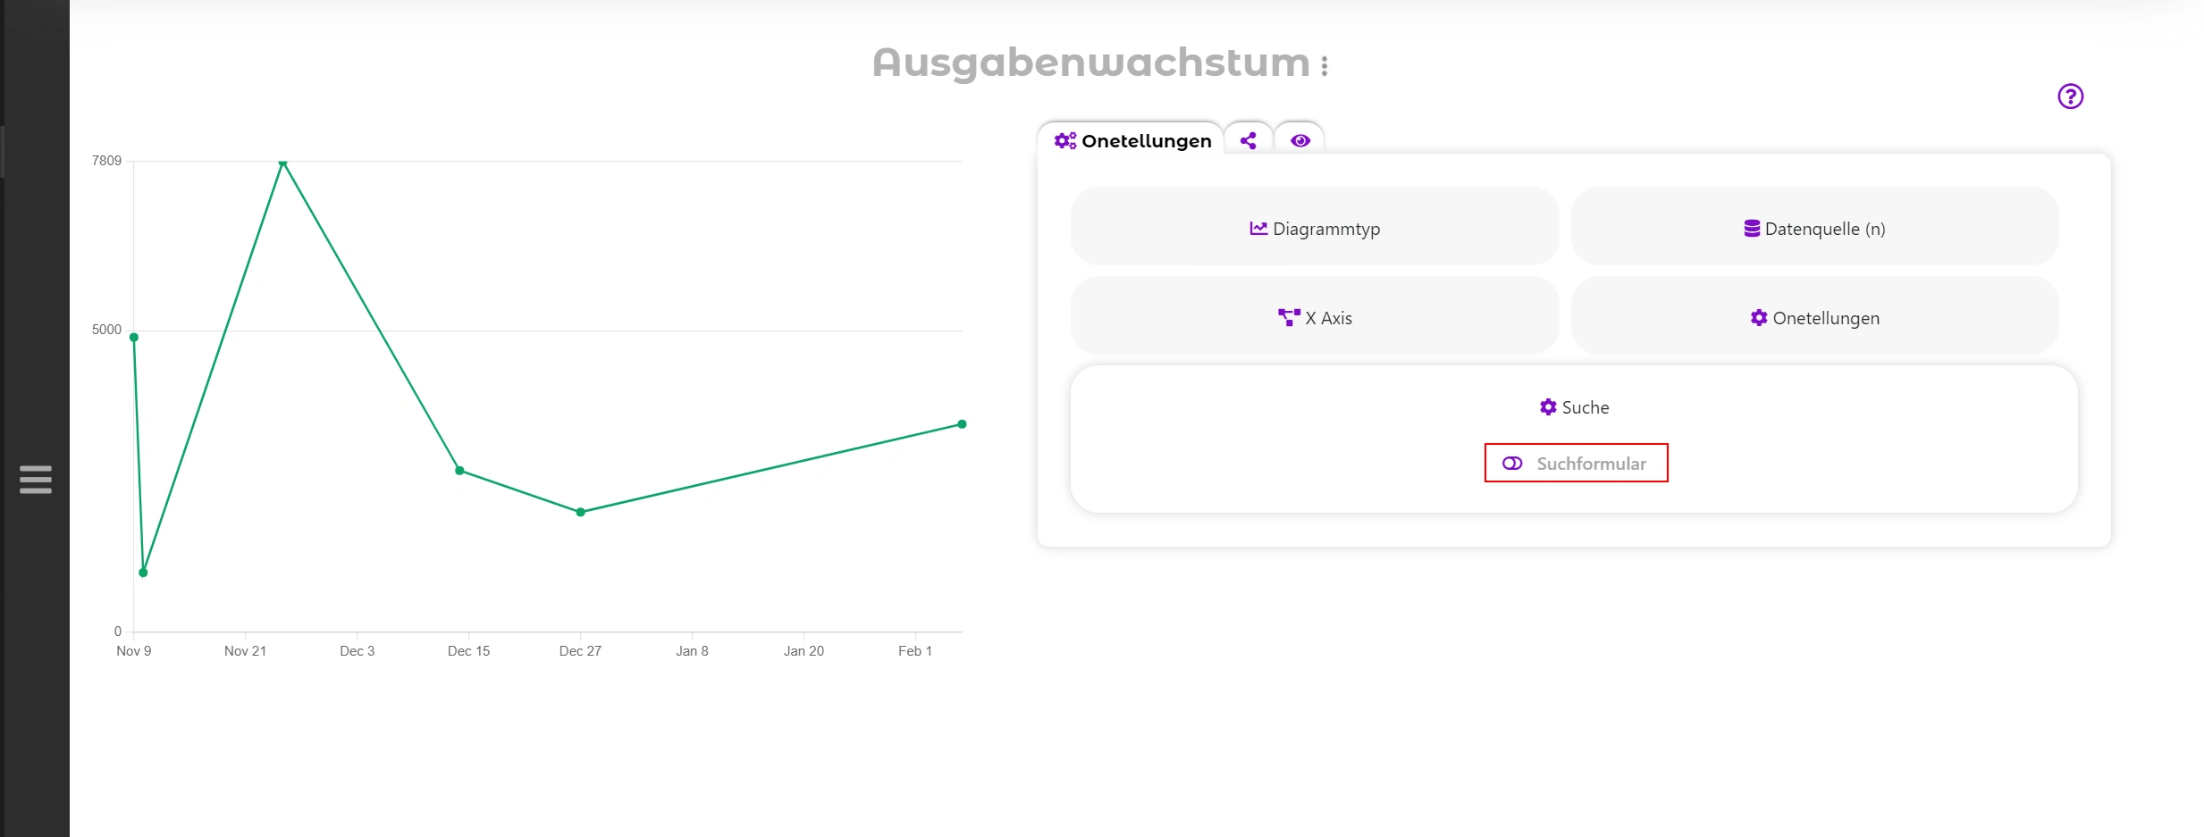
Task: Click the last data point near Feb 1
Action: coord(962,424)
